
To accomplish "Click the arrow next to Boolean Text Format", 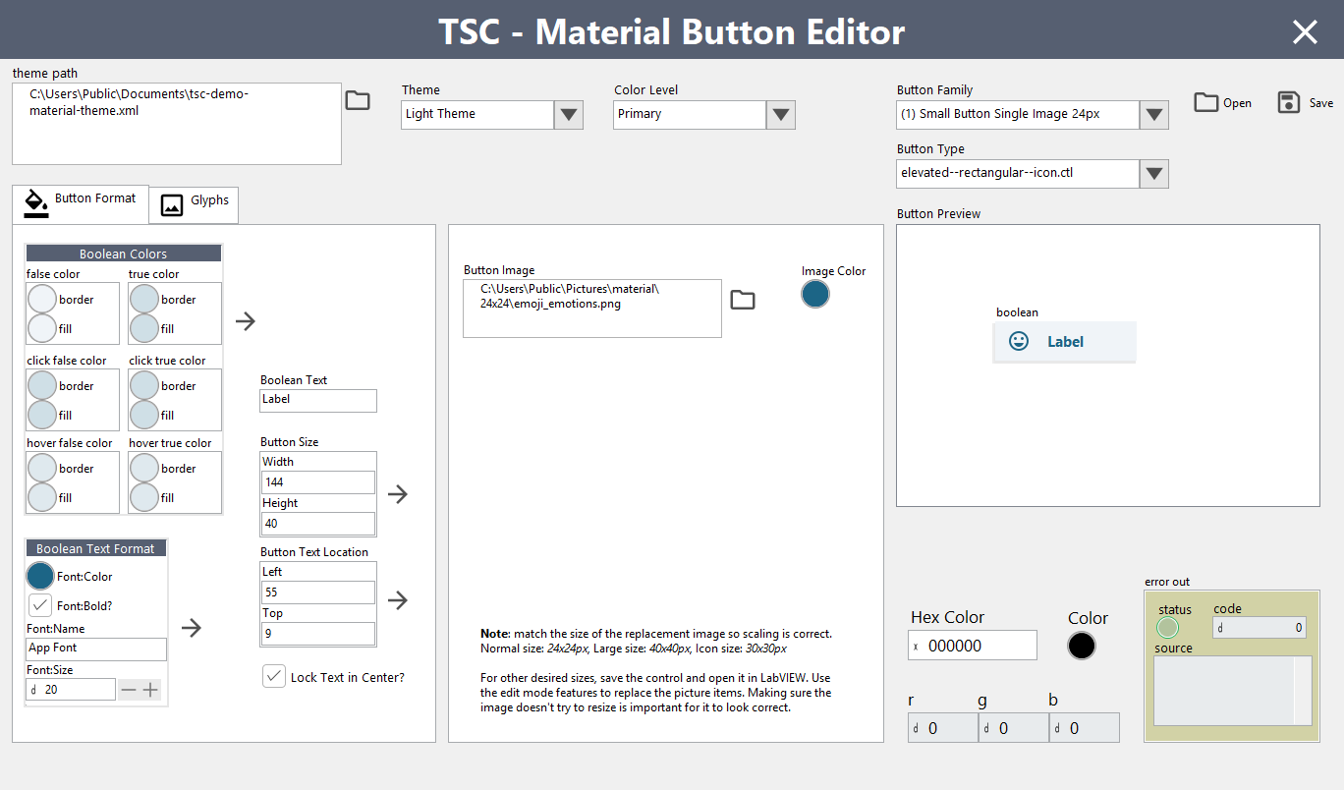I will [x=192, y=628].
